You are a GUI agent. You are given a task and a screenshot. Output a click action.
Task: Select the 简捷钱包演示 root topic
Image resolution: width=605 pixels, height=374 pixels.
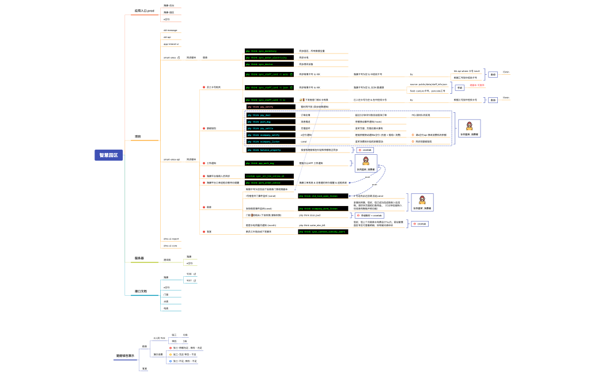click(125, 356)
